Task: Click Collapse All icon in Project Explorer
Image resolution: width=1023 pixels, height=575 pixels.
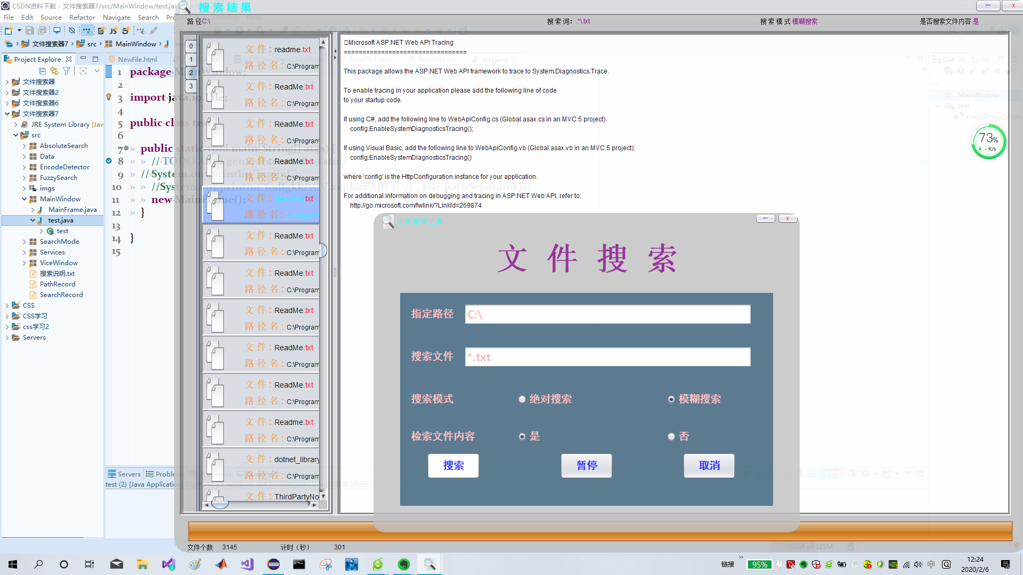Action: 42,71
